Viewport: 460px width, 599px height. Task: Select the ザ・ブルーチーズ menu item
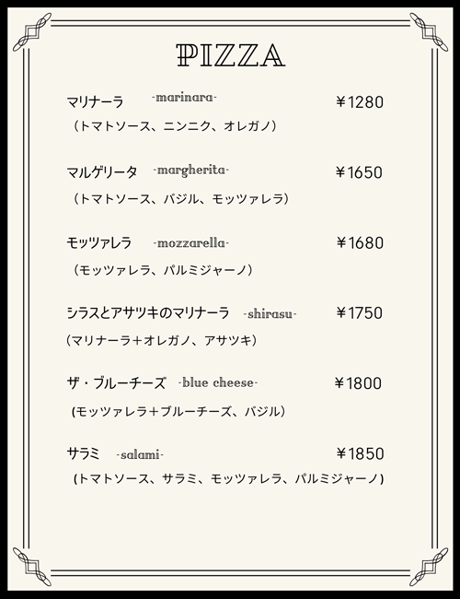pyautogui.click(x=117, y=383)
